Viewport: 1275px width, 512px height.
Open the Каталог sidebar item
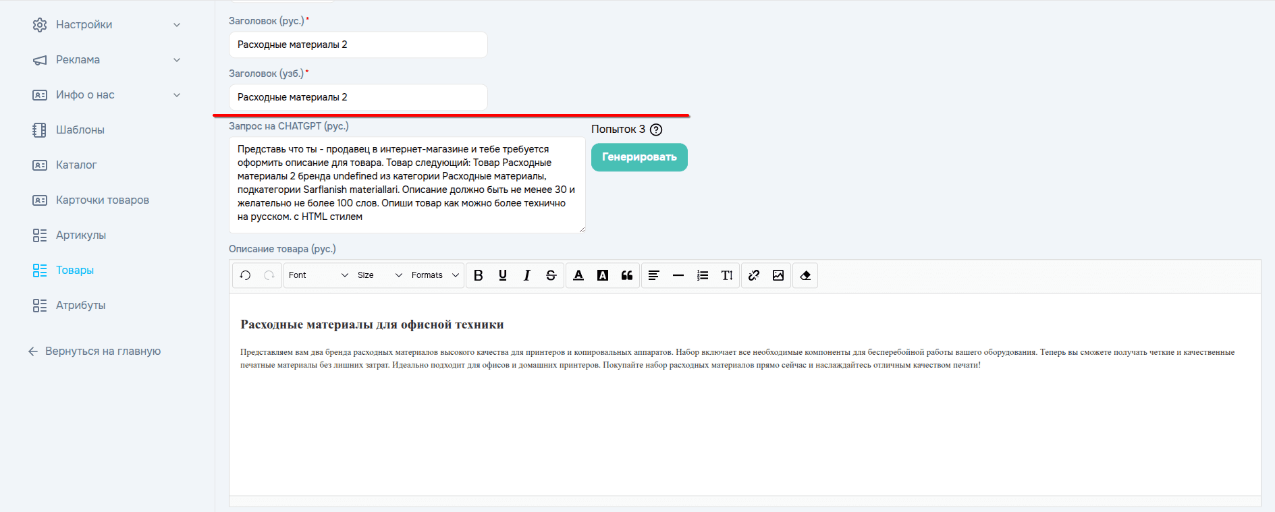tap(76, 165)
